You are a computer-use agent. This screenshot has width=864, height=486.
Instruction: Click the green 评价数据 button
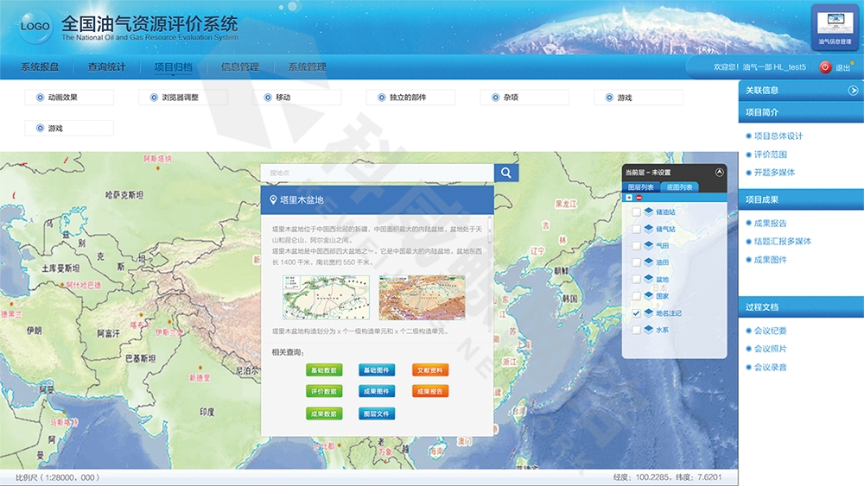tap(324, 391)
